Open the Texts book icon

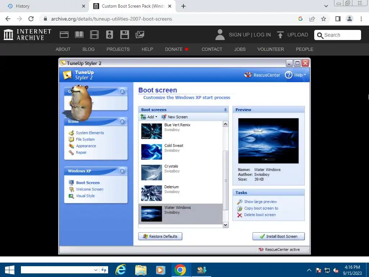coord(79,35)
